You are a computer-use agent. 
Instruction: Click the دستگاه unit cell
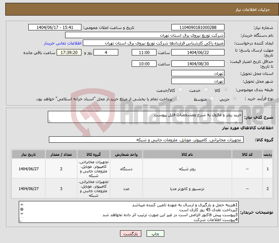tap(126, 169)
